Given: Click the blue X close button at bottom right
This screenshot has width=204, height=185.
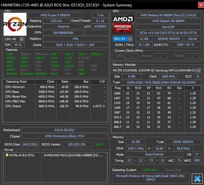Looking at the screenshot, I should click(197, 178).
